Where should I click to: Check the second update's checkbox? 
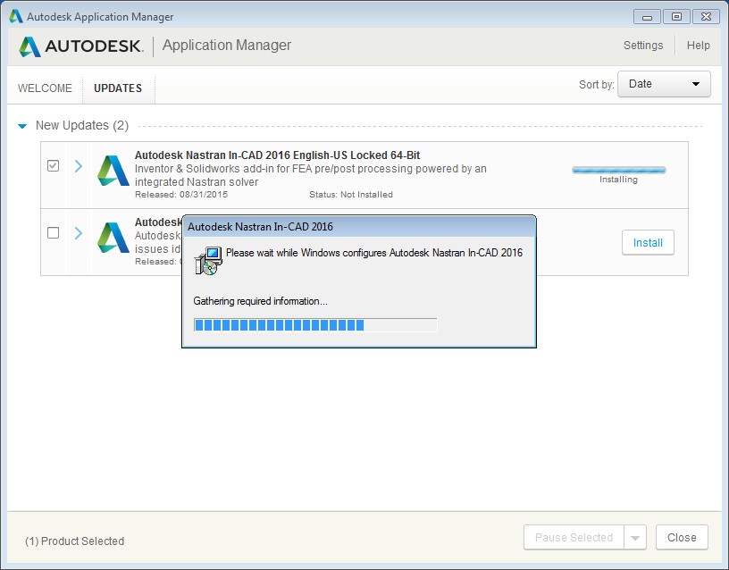[x=53, y=232]
